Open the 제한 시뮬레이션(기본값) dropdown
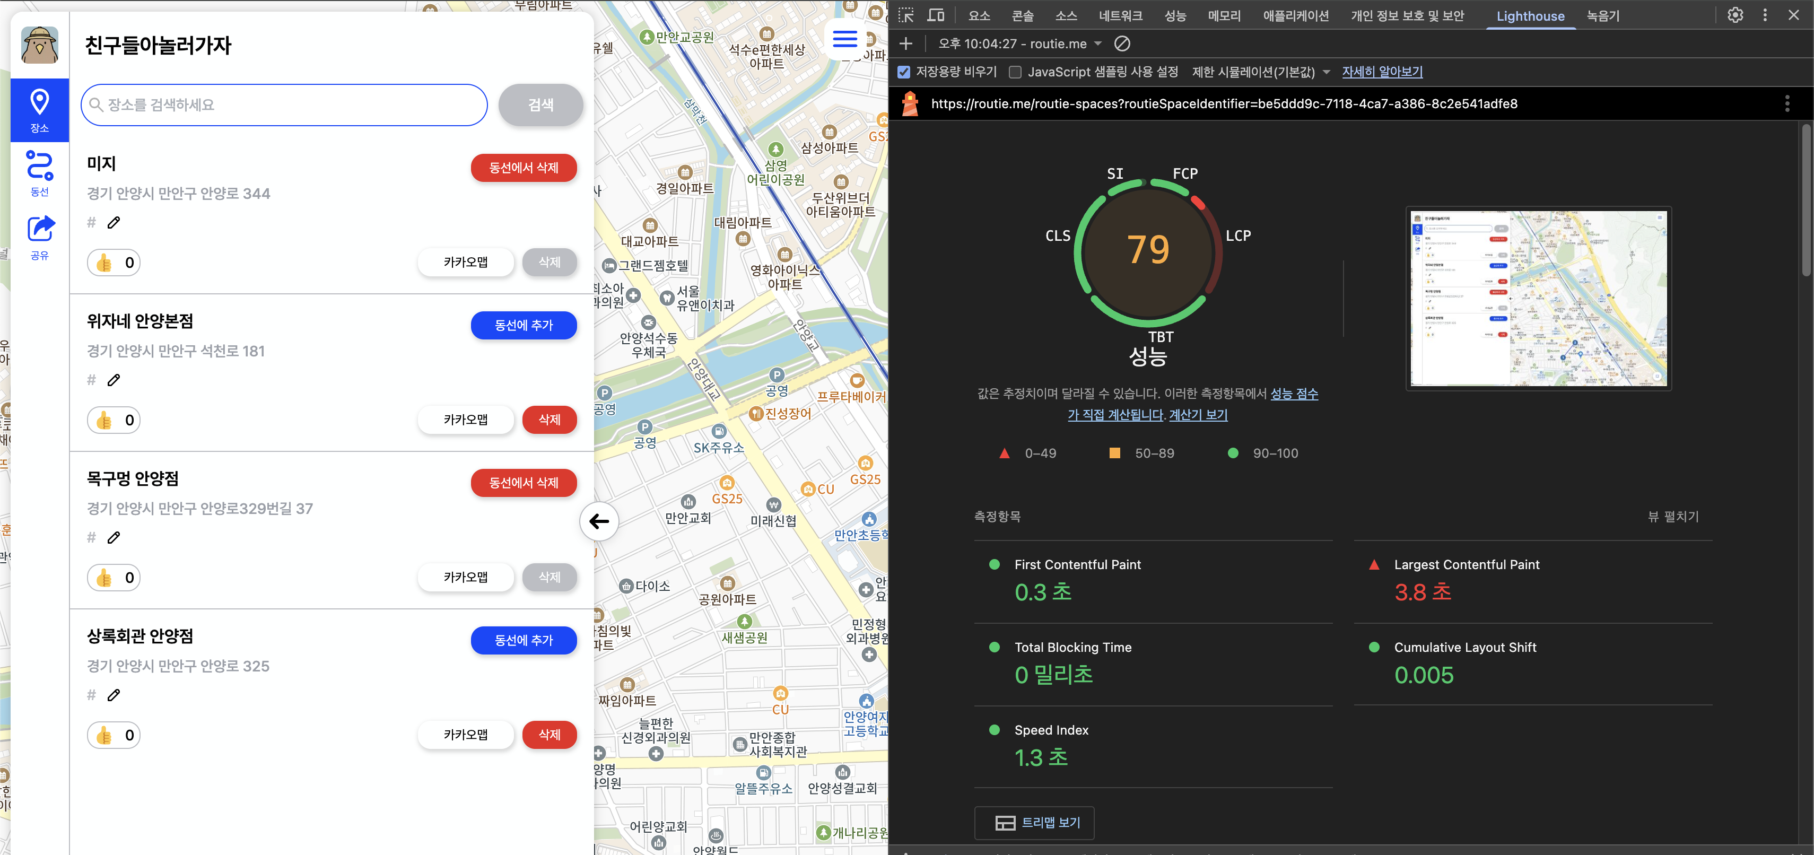 click(1260, 72)
